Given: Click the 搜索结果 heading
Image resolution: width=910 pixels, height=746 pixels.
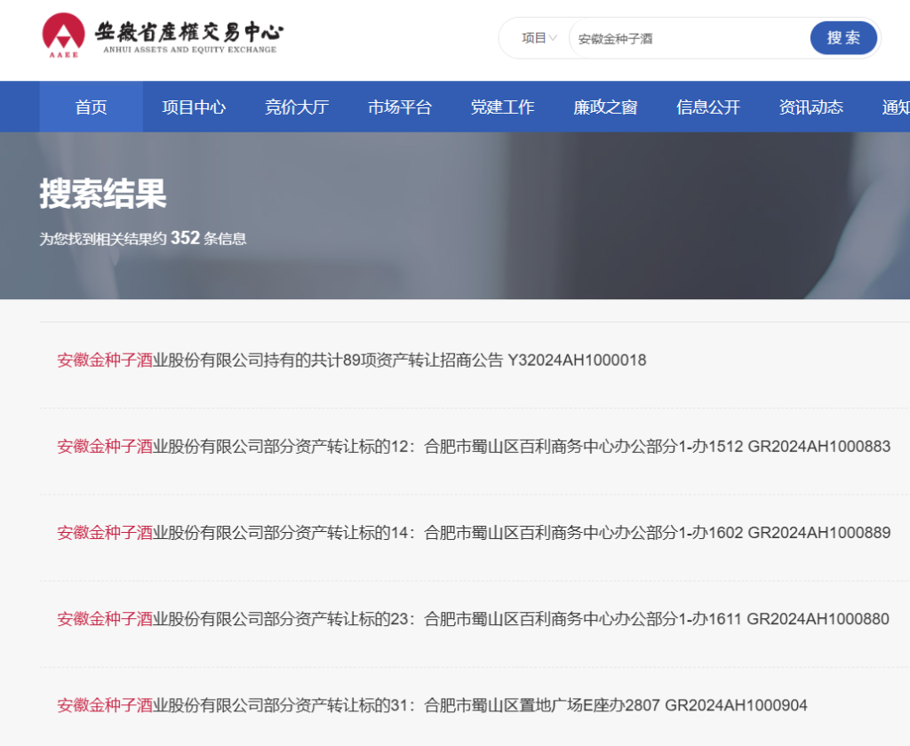Looking at the screenshot, I should click(103, 194).
